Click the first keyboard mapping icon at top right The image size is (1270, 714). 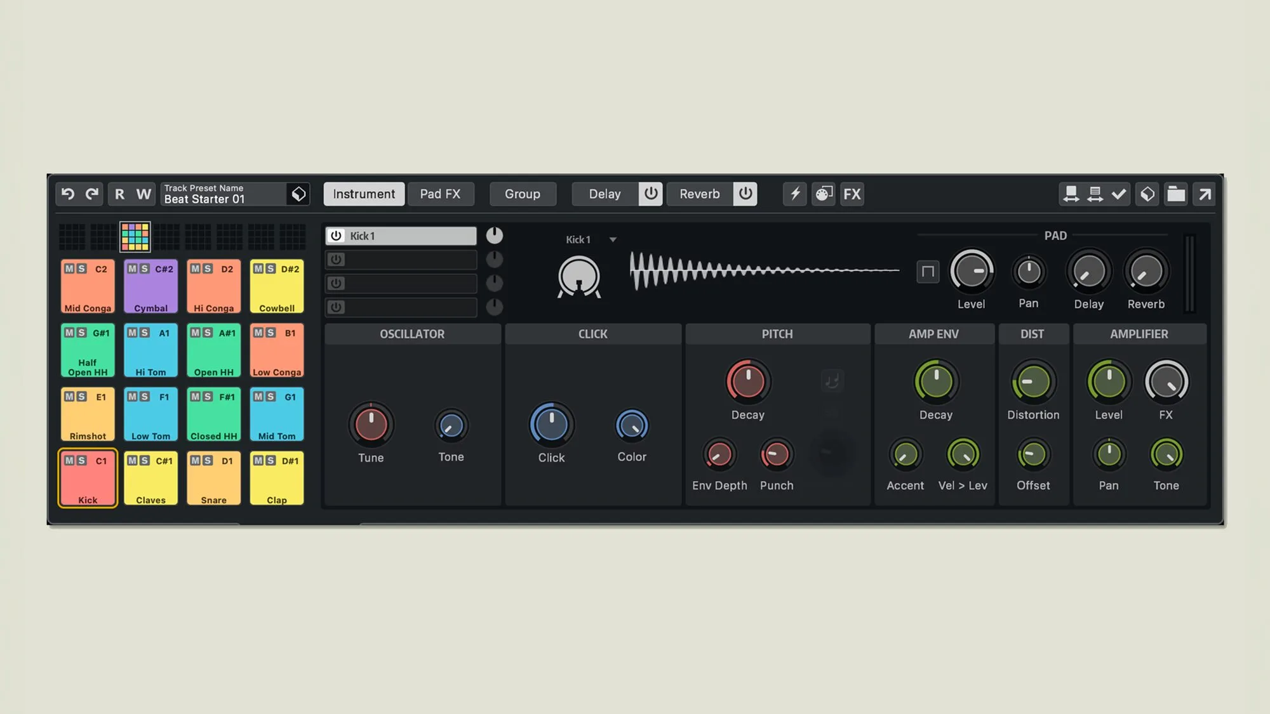[x=1071, y=194]
